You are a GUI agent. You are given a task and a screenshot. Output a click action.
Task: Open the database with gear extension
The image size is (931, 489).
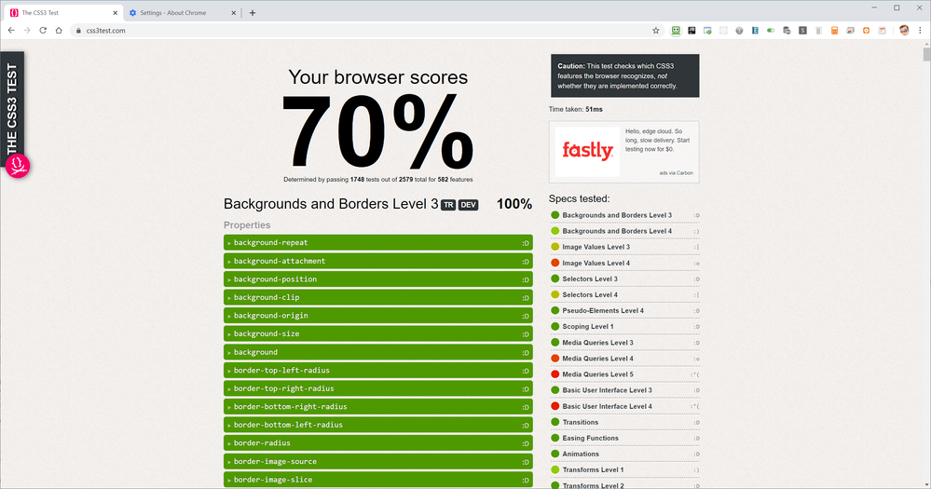click(787, 30)
